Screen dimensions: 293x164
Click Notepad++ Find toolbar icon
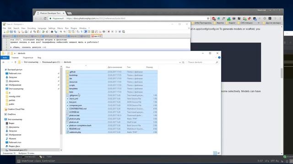tap(52, 31)
